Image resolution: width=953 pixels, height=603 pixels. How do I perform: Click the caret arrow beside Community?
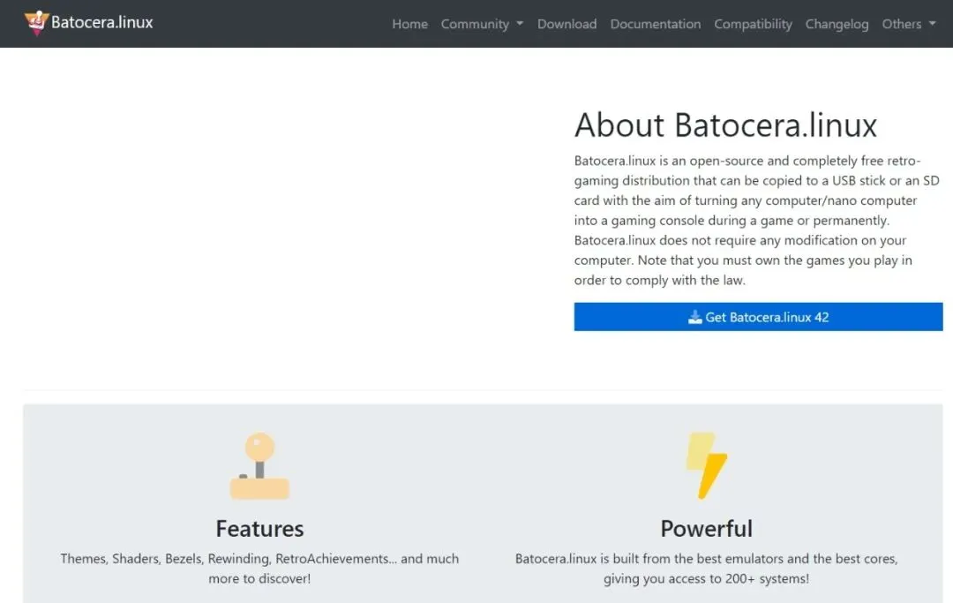519,24
